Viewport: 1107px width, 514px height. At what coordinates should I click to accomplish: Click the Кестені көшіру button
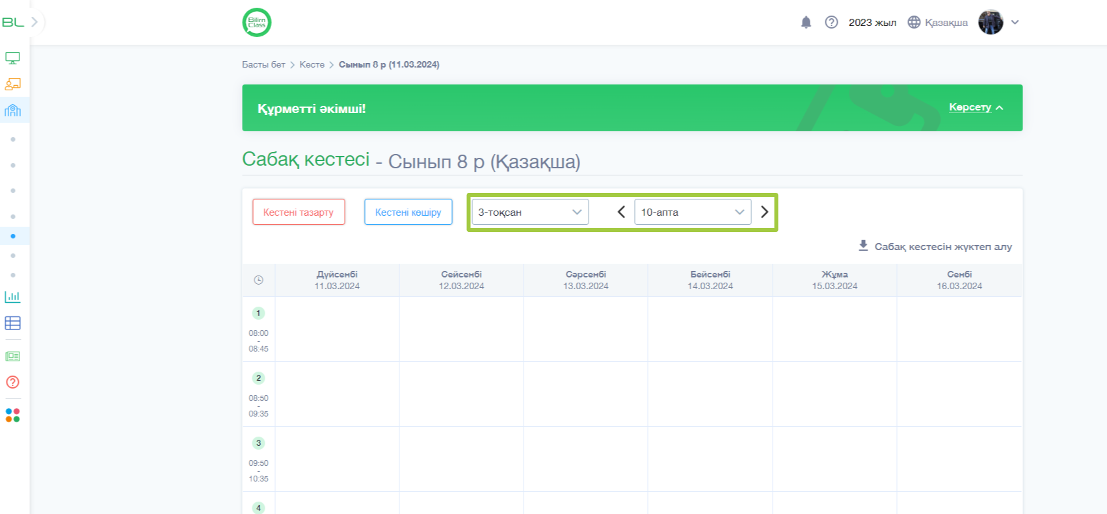point(408,212)
